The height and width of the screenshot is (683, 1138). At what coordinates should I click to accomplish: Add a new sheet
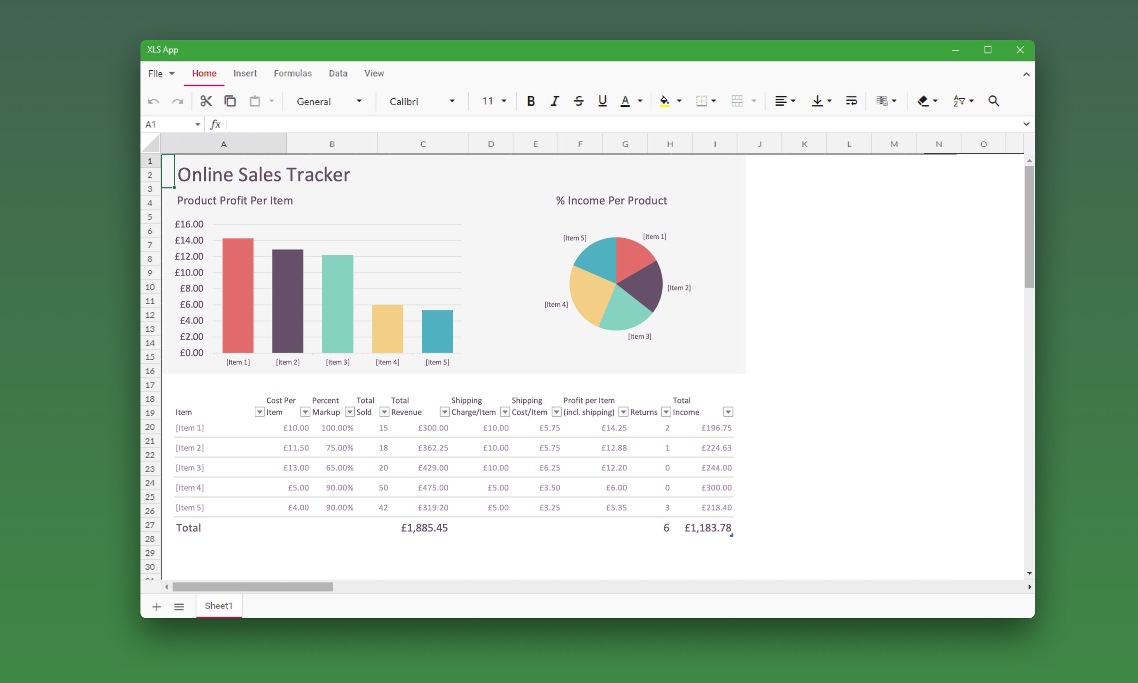(x=156, y=606)
